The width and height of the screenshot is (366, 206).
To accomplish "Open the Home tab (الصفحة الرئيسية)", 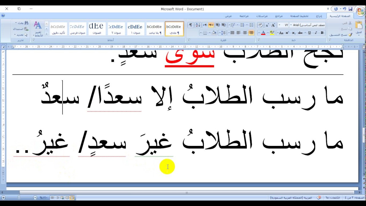I will 340,16.
